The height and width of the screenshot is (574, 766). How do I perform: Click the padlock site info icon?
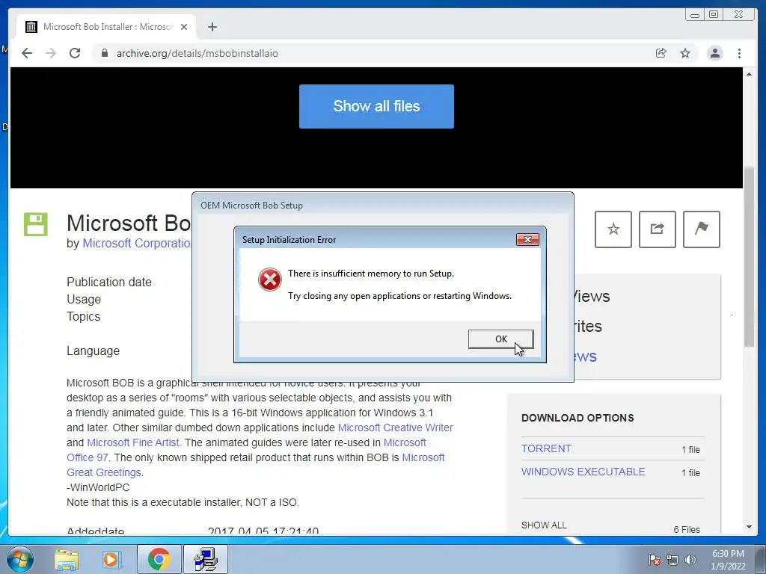pyautogui.click(x=105, y=53)
